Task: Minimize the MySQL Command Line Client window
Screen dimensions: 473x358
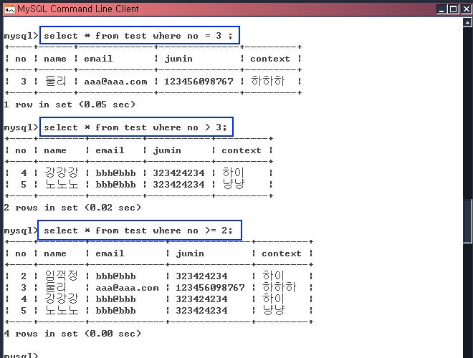Action: pos(441,9)
